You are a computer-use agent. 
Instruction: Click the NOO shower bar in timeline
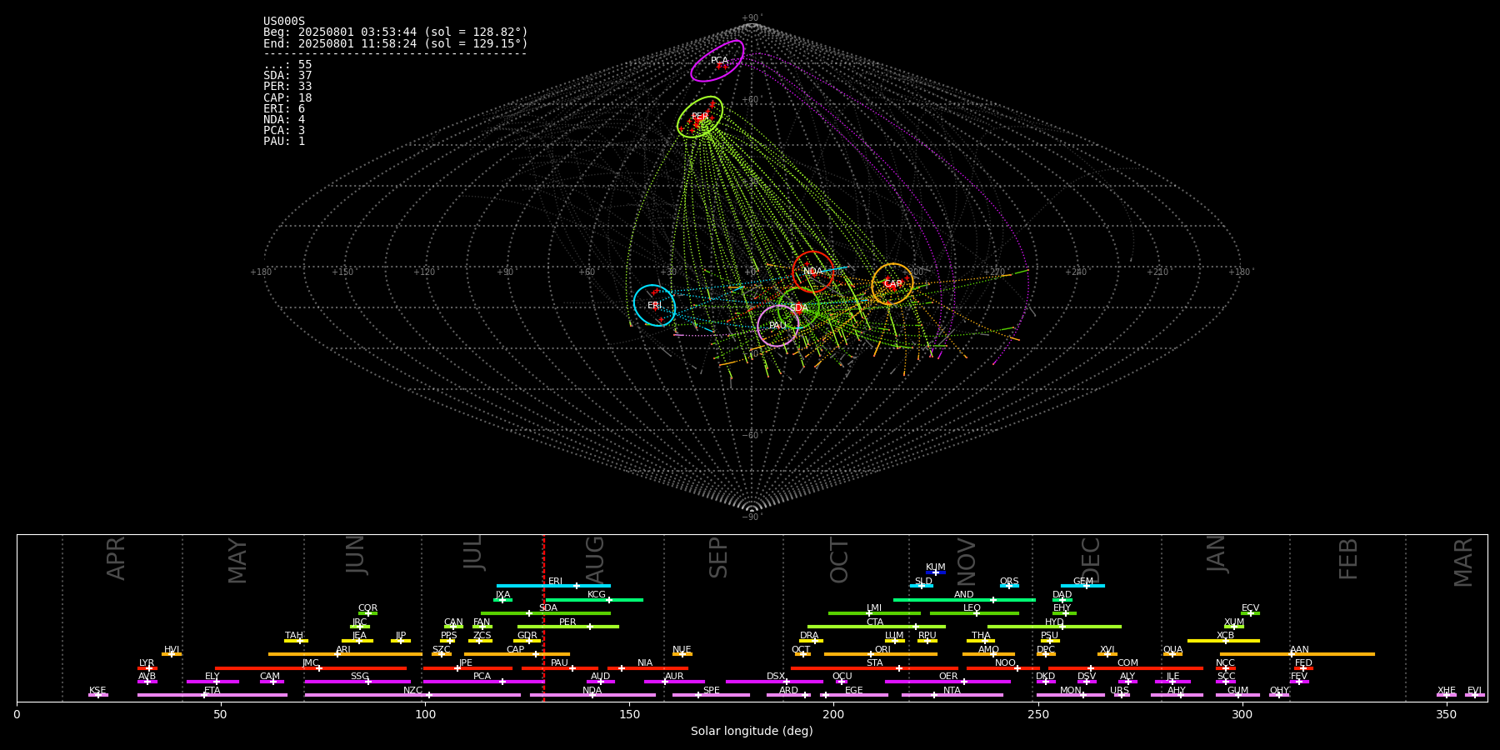pyautogui.click(x=1003, y=668)
